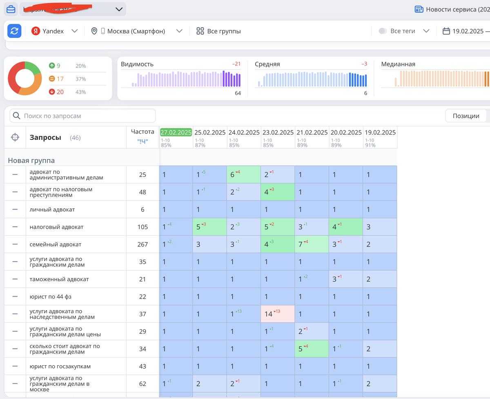Select the 23.02.2025 date column header
Viewport: 490px width, 399px height.
pyautogui.click(x=278, y=132)
